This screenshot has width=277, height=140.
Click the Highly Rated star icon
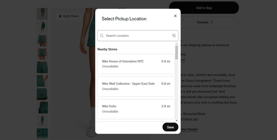pos(60,16)
